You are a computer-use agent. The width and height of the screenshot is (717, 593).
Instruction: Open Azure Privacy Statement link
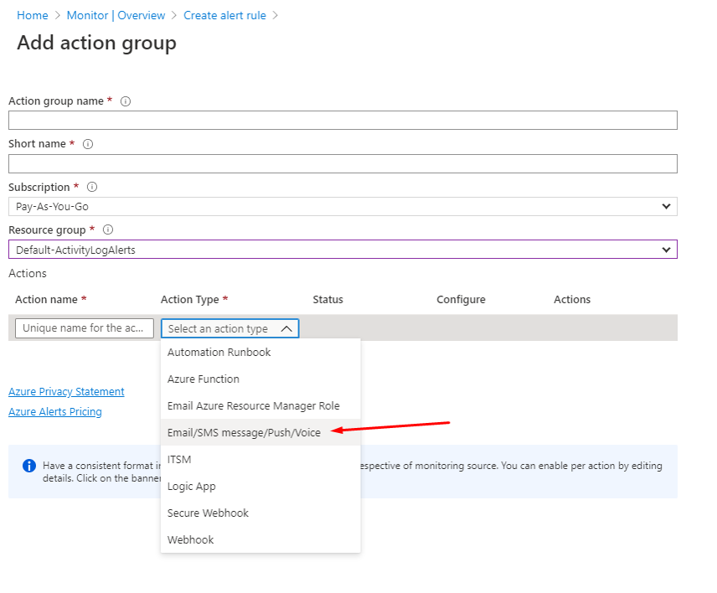(66, 392)
